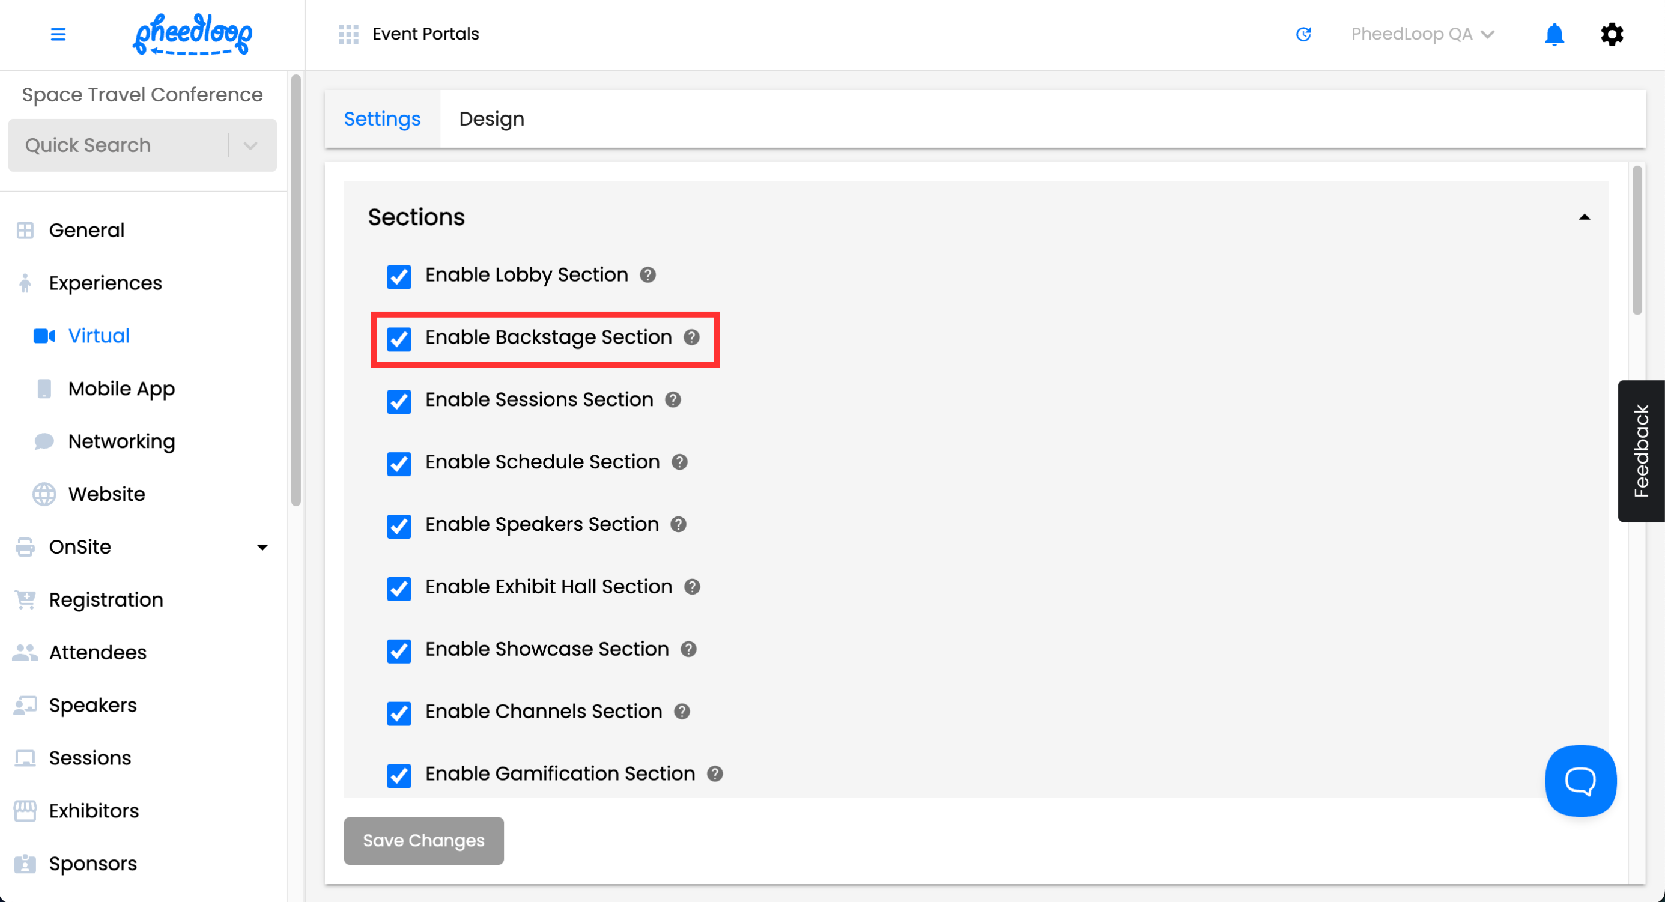Screen dimensions: 1665x902
Task: Click the Virtual camera icon
Action: (x=44, y=336)
